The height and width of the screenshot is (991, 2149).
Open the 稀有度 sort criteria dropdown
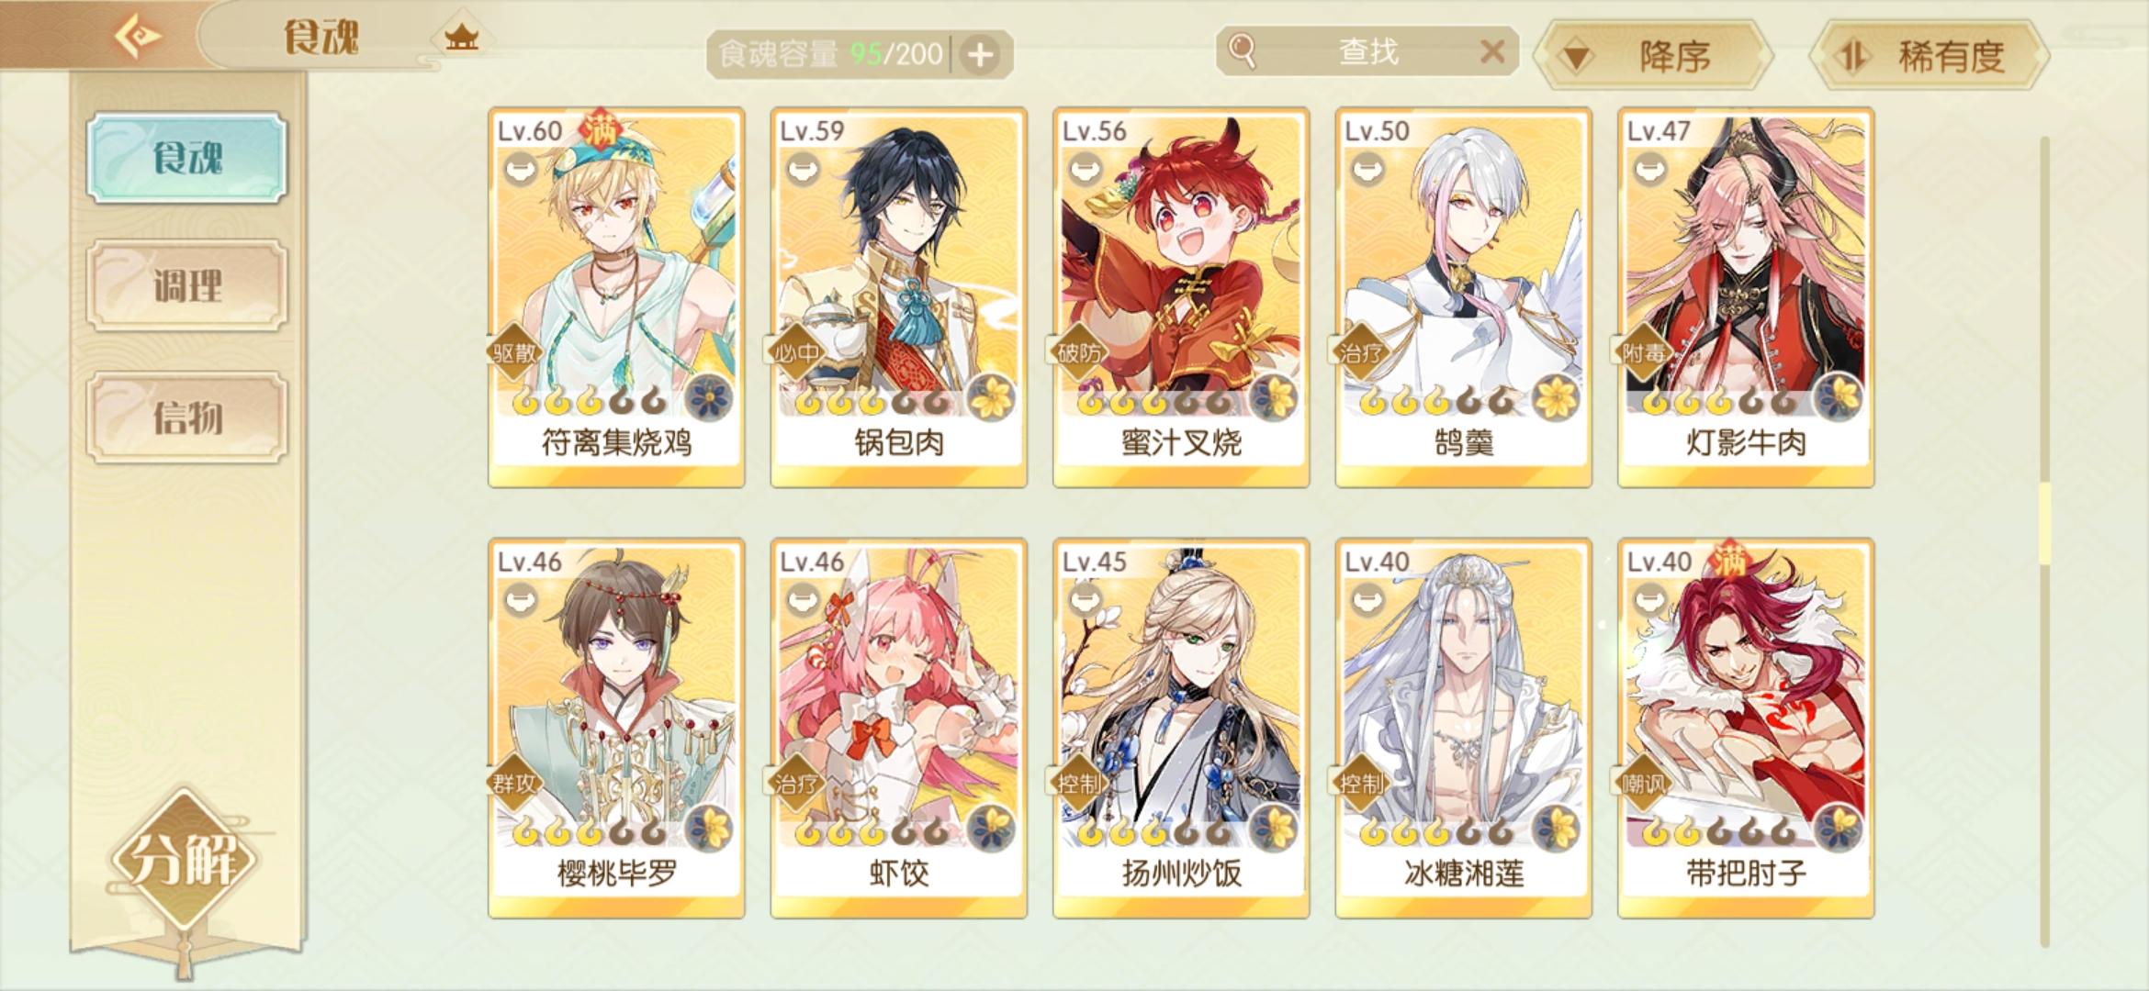pos(1930,56)
